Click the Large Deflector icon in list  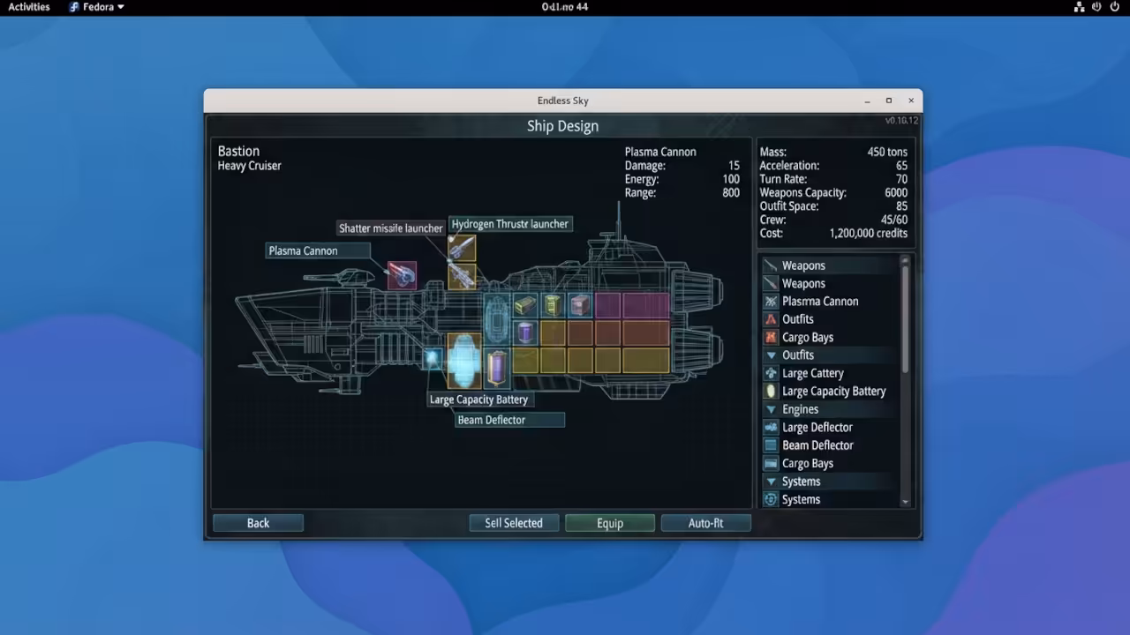click(771, 428)
